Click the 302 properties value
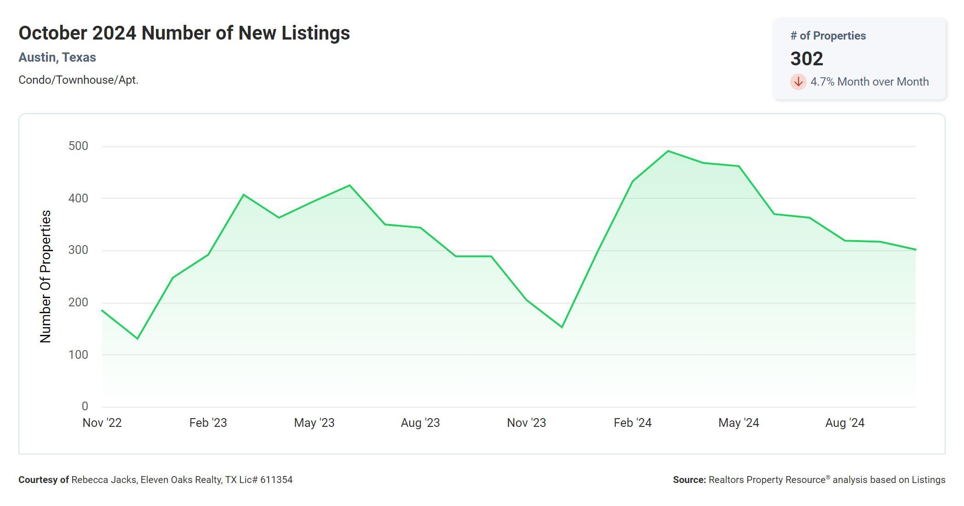The width and height of the screenshot is (964, 506). click(807, 59)
